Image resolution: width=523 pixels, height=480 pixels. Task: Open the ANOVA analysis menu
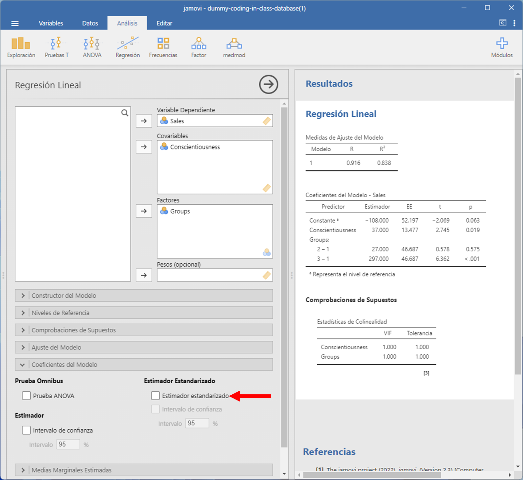click(92, 47)
